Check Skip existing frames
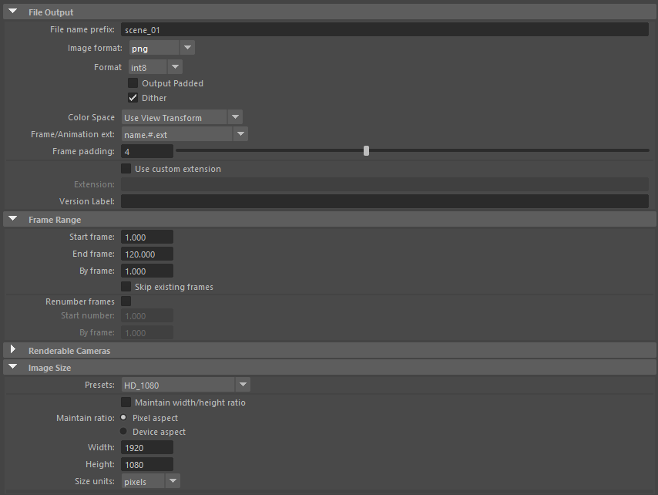Screen dimensions: 658x495 pos(126,287)
